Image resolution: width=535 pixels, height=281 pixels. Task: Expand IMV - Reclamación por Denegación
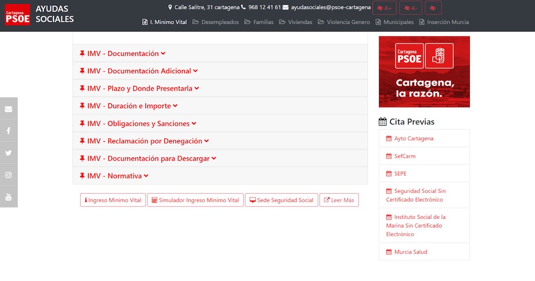coord(144,141)
